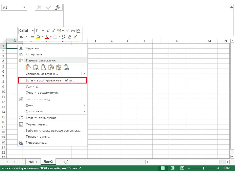Screen dimensions: 235x171
Task: Choose Вырезать from context menu
Action: [x=52, y=48]
